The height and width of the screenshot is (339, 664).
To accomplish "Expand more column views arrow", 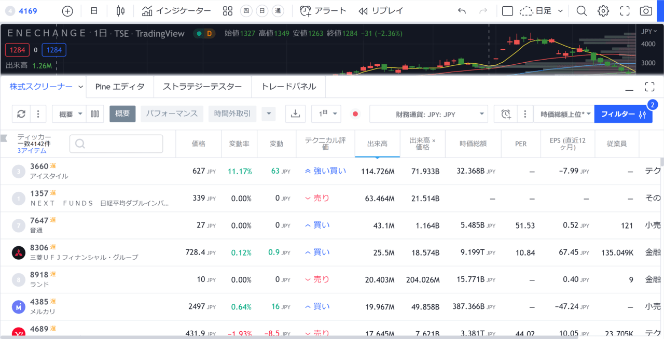I will coord(268,114).
